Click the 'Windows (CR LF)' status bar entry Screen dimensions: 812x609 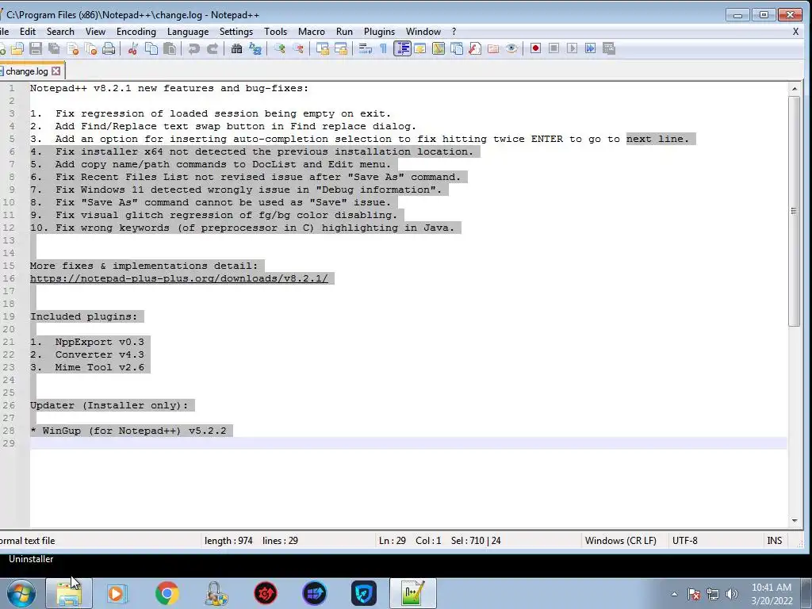click(620, 540)
